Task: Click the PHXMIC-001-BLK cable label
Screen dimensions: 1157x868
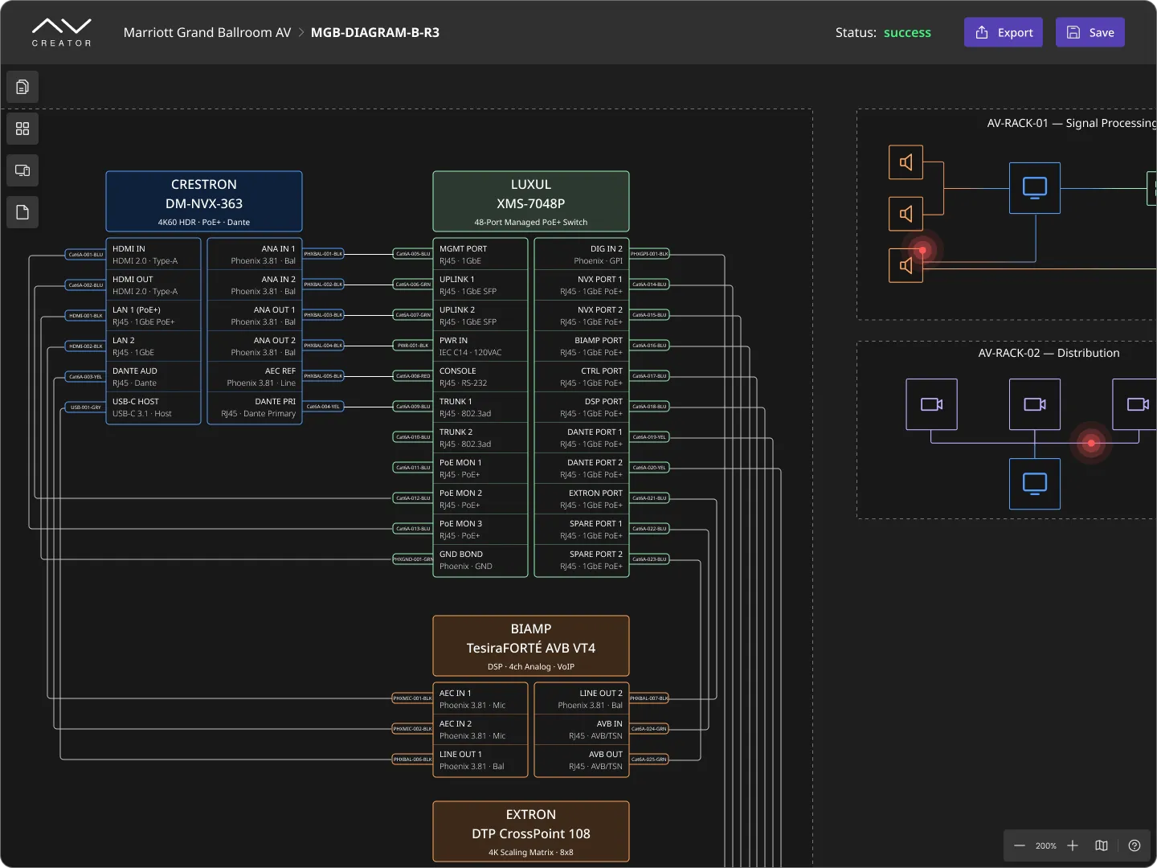Action: tap(413, 698)
